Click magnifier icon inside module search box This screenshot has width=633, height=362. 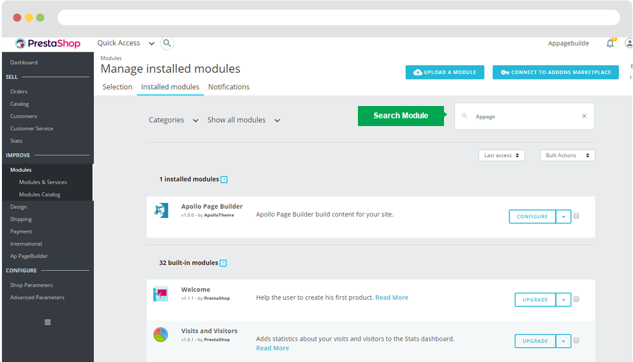(x=465, y=116)
